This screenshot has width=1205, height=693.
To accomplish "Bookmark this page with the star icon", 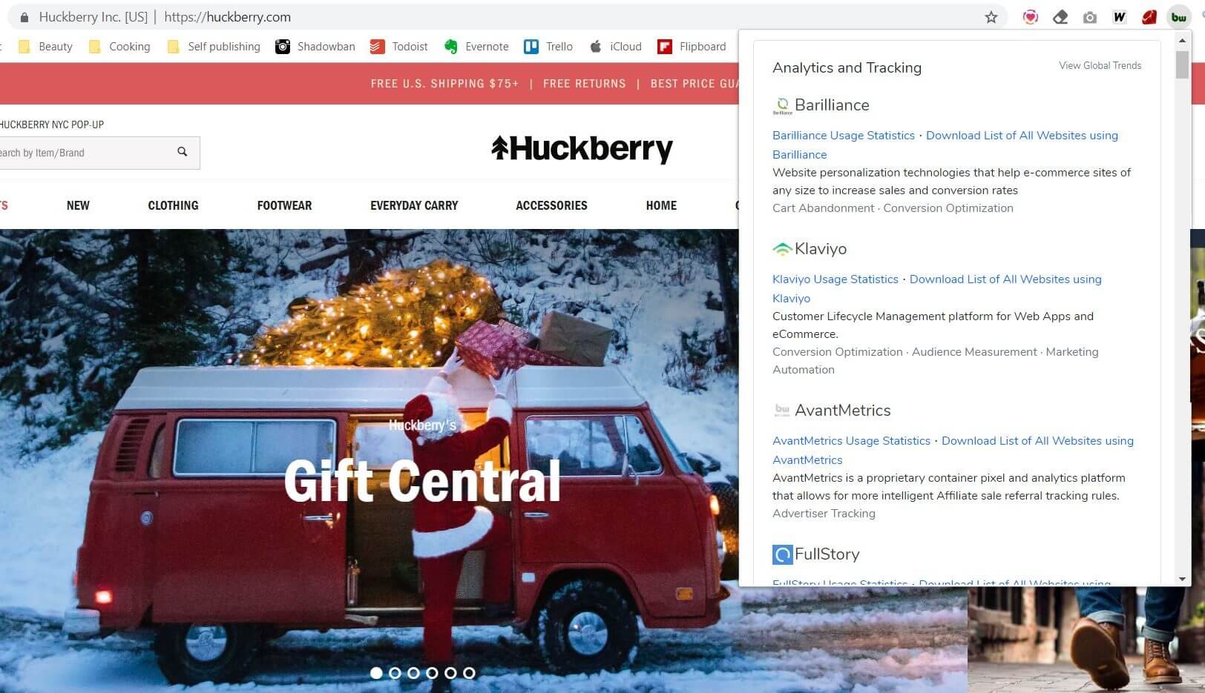I will pyautogui.click(x=991, y=17).
